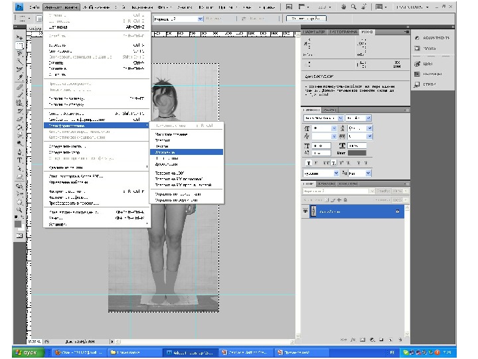This screenshot has height=359, width=478.
Task: Open the font family dropdown
Action: (323, 118)
